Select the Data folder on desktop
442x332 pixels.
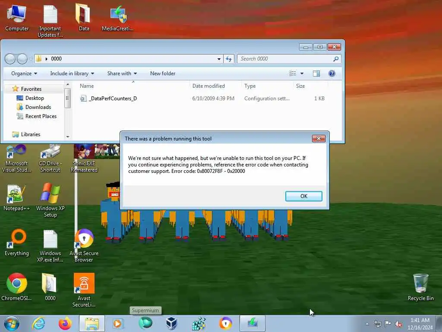[84, 18]
